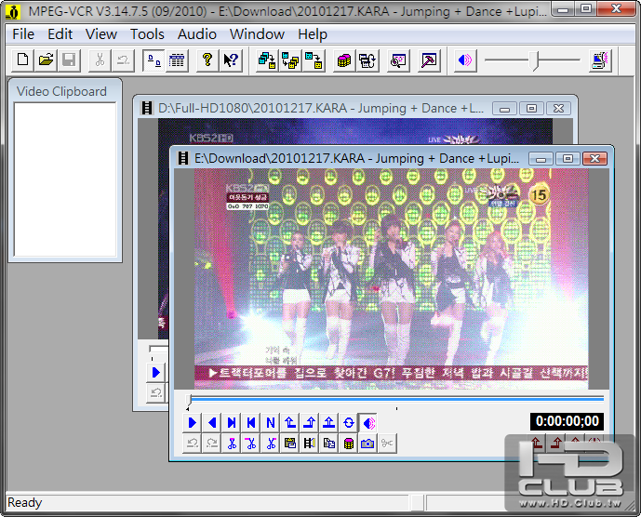
Task: Toggle the large icons view button
Action: click(x=154, y=60)
